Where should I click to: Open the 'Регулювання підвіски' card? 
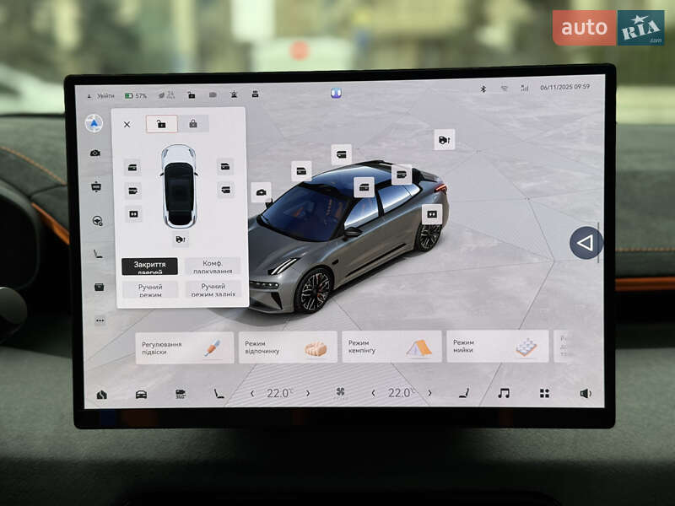[185, 347]
